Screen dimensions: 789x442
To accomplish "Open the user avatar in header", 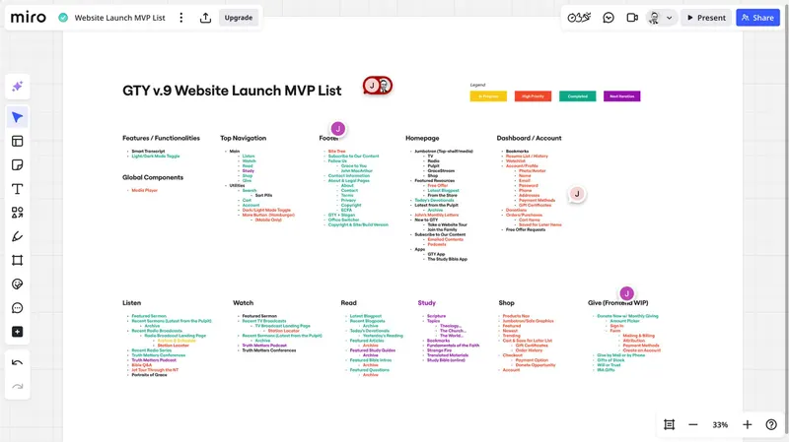I will click(654, 18).
